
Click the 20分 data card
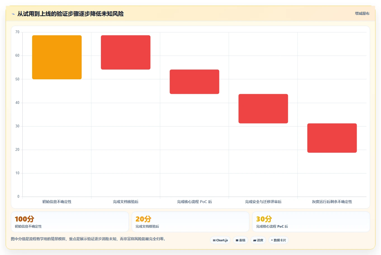(190, 222)
